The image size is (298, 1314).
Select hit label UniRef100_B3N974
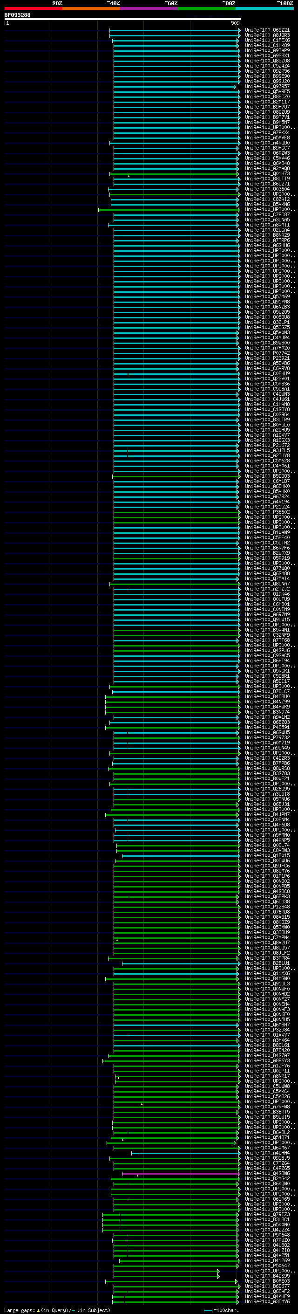(x=267, y=712)
